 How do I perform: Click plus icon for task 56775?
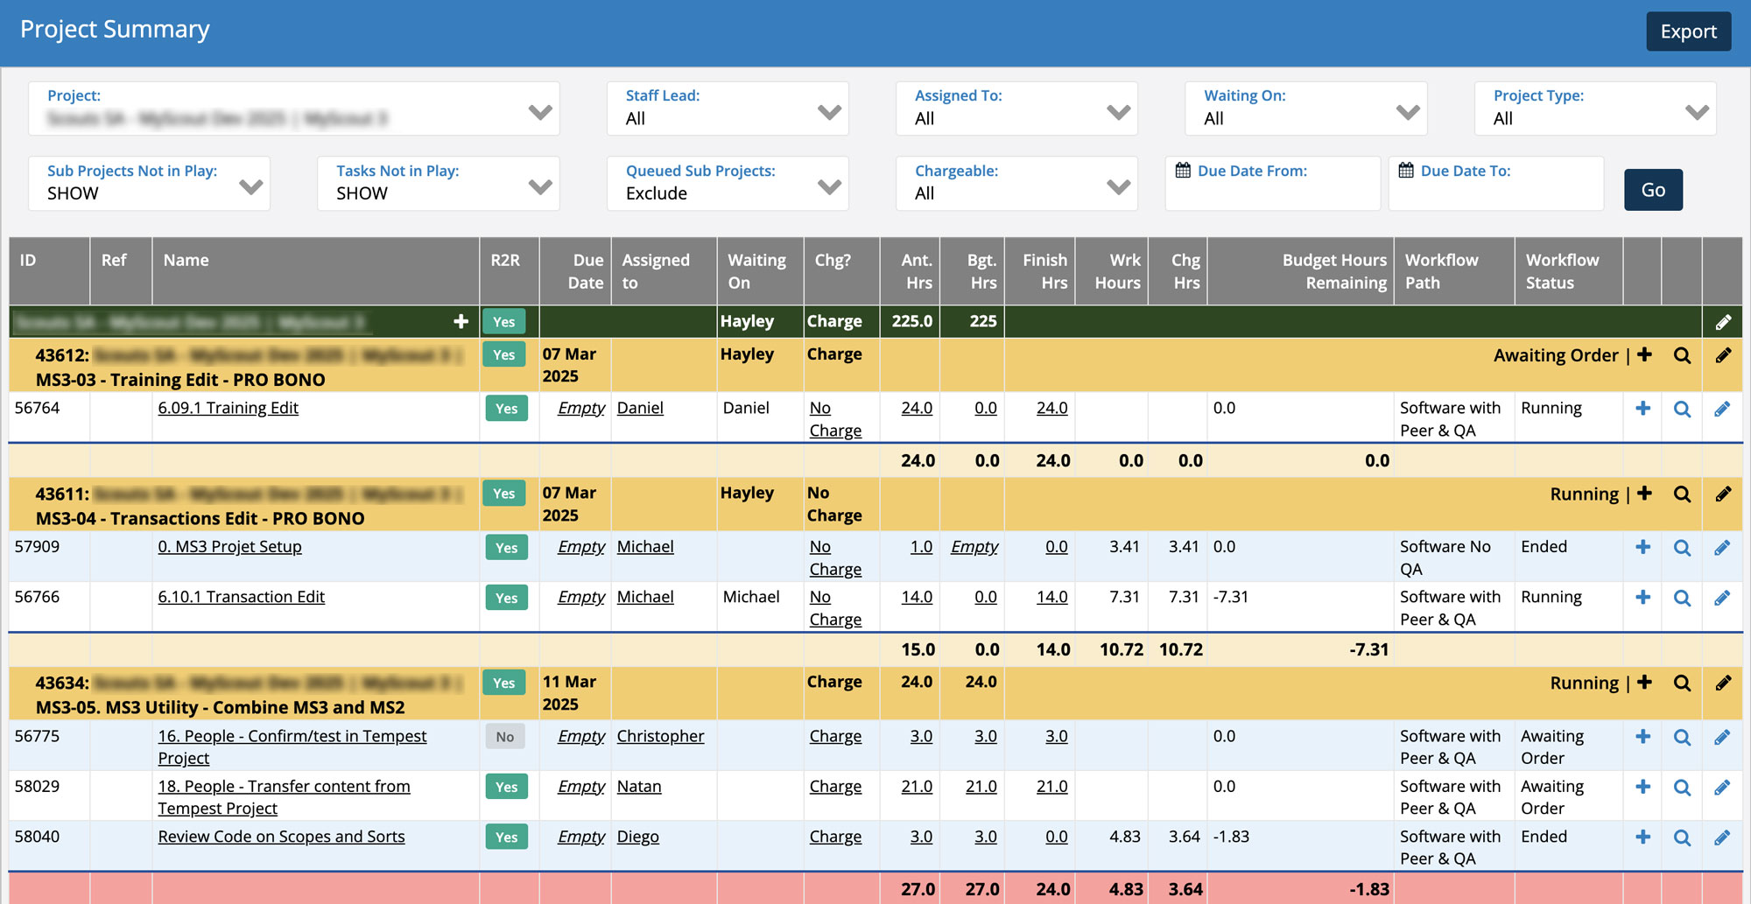[x=1642, y=737]
